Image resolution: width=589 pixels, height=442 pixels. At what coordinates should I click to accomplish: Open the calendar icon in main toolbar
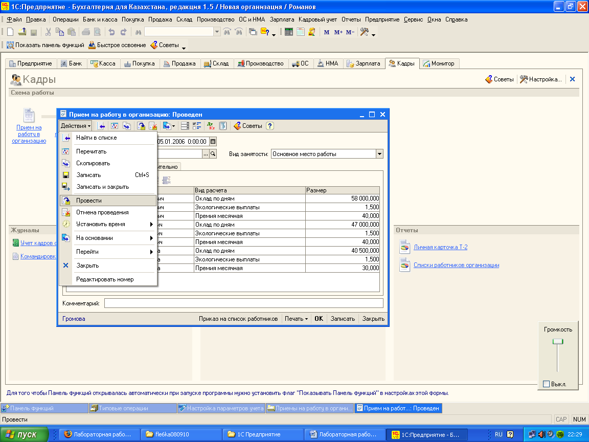300,32
